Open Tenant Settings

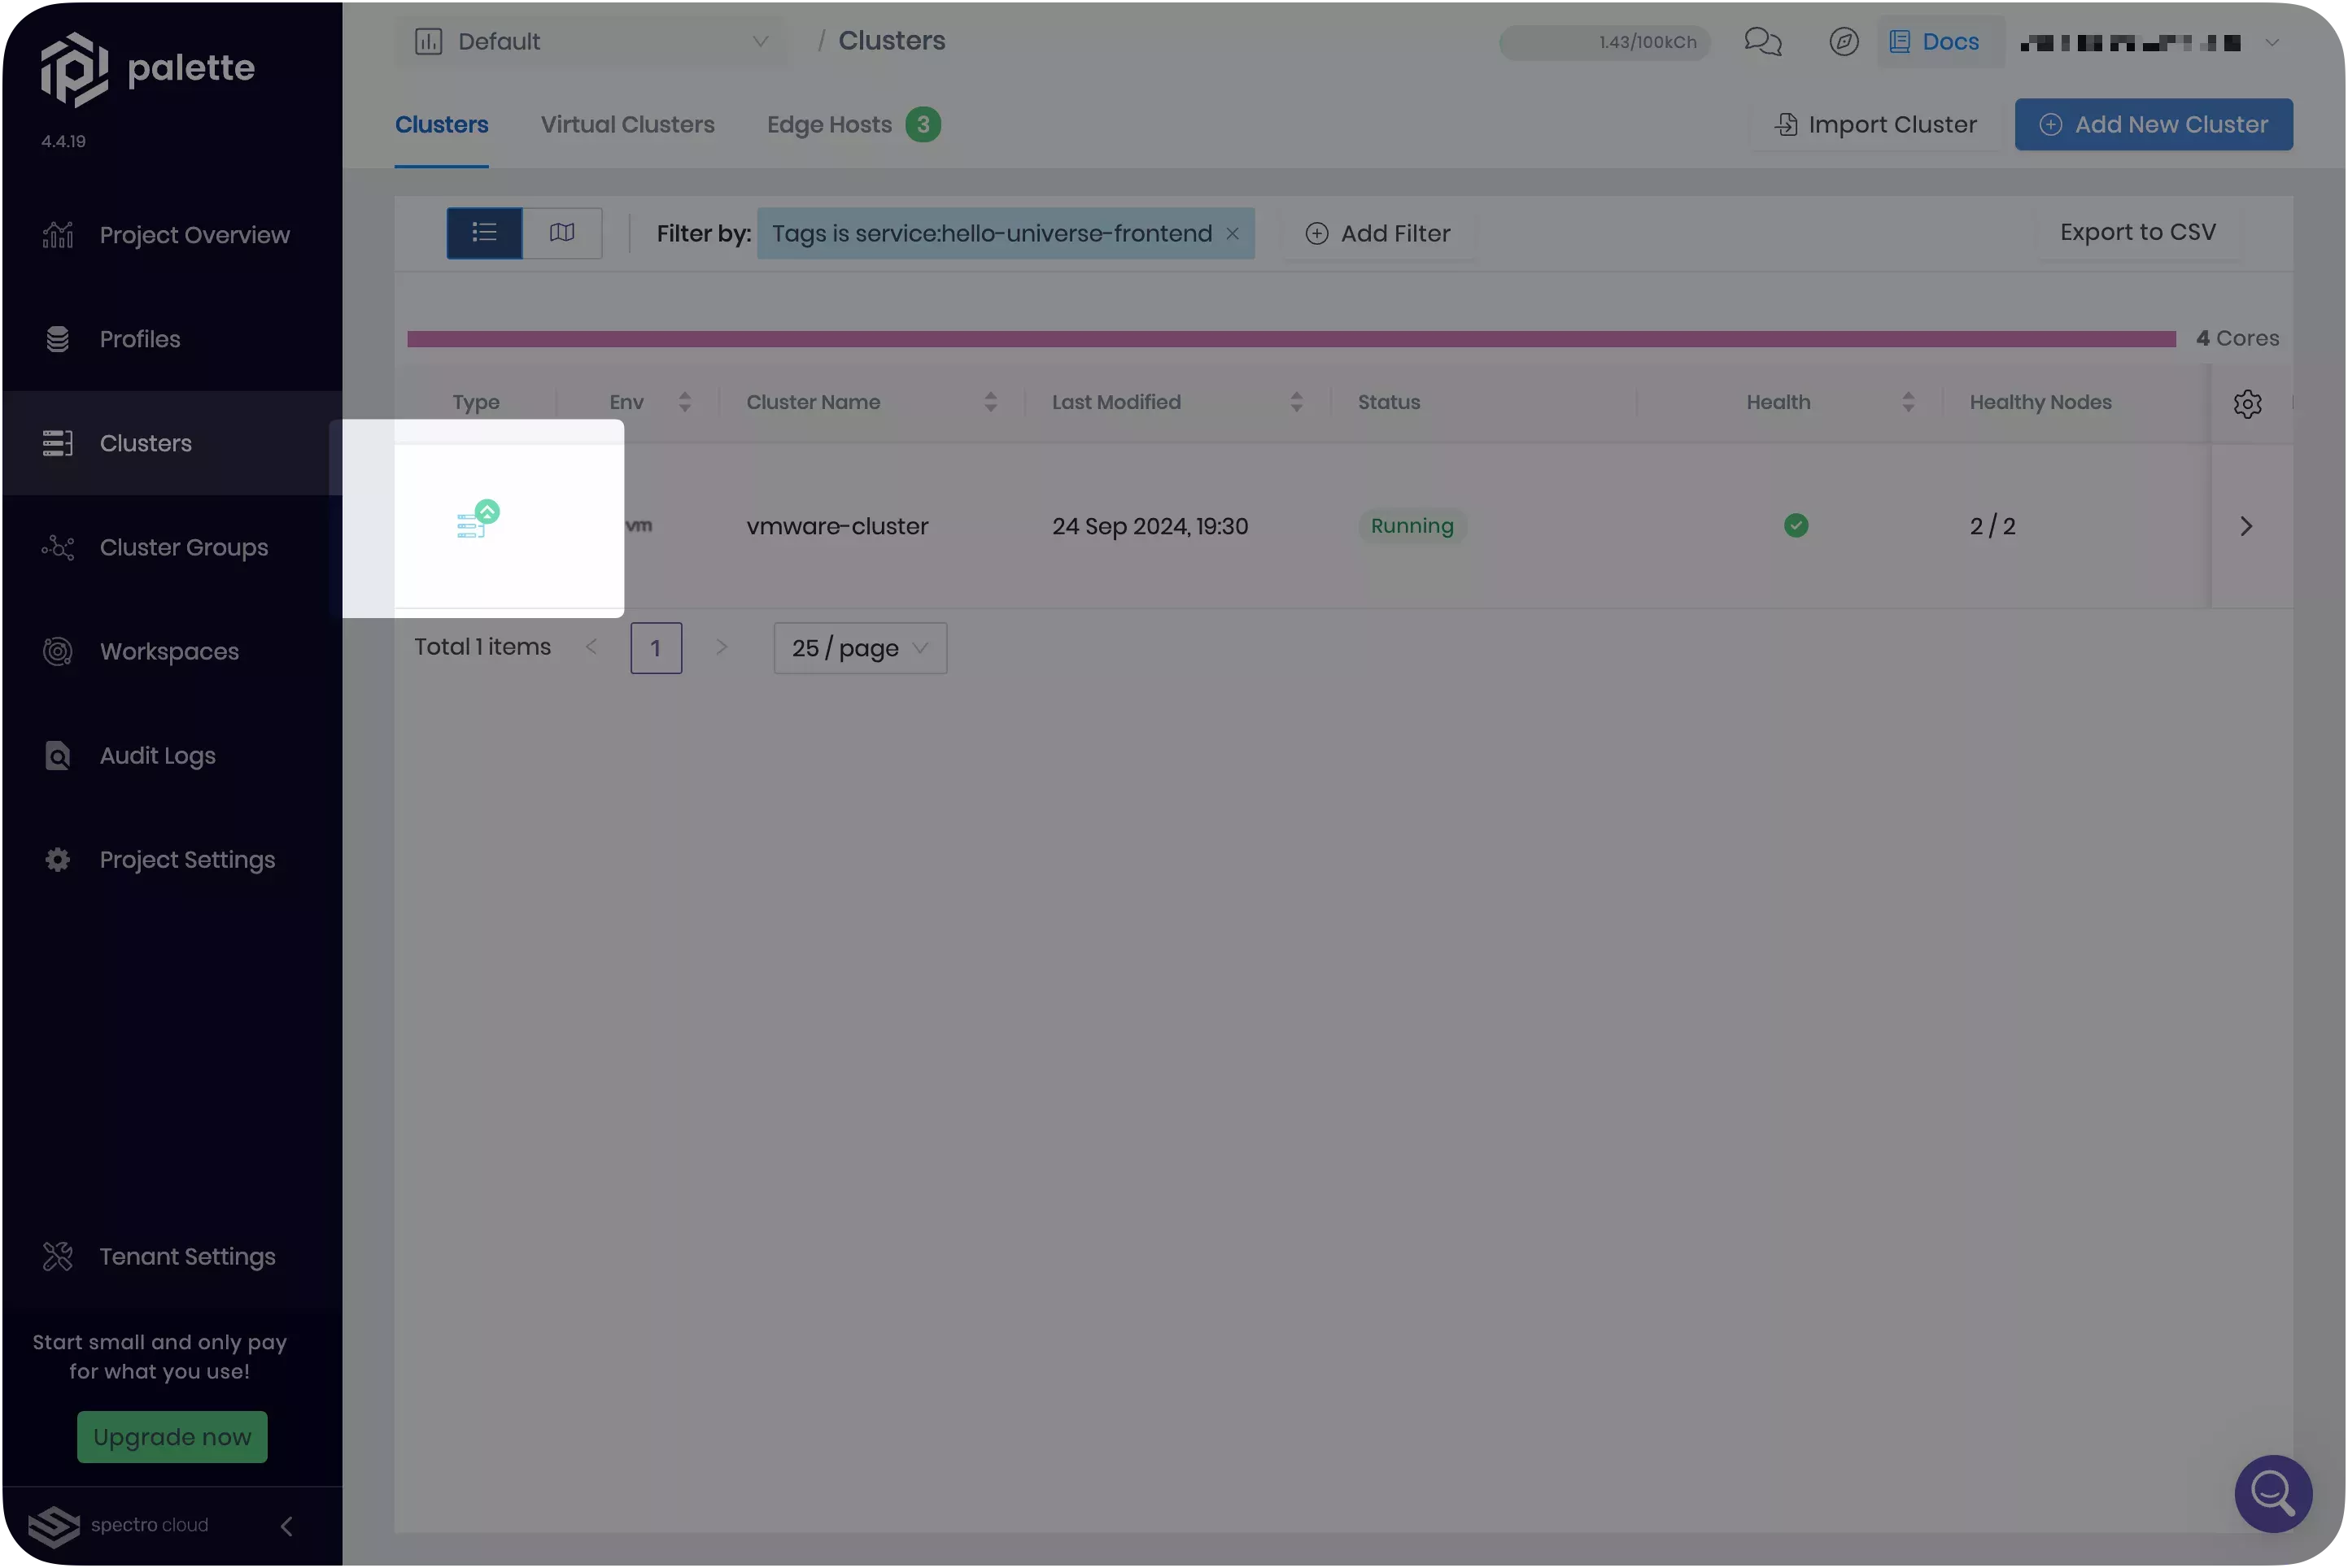(x=186, y=1257)
